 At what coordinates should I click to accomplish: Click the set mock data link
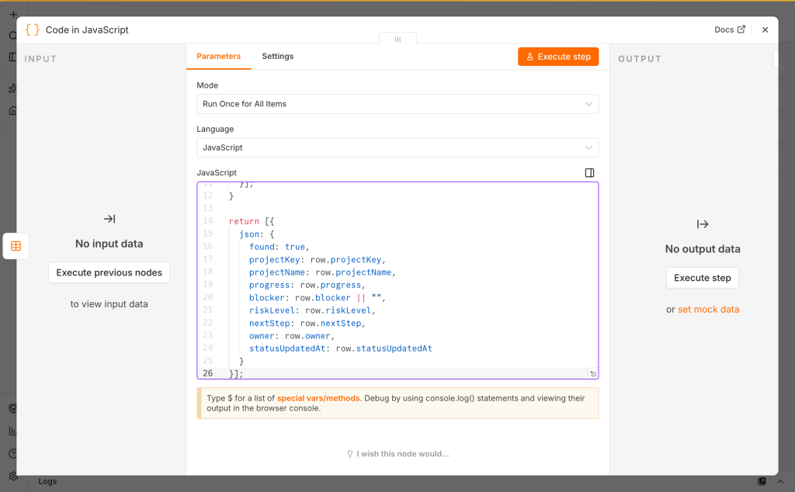tap(708, 309)
